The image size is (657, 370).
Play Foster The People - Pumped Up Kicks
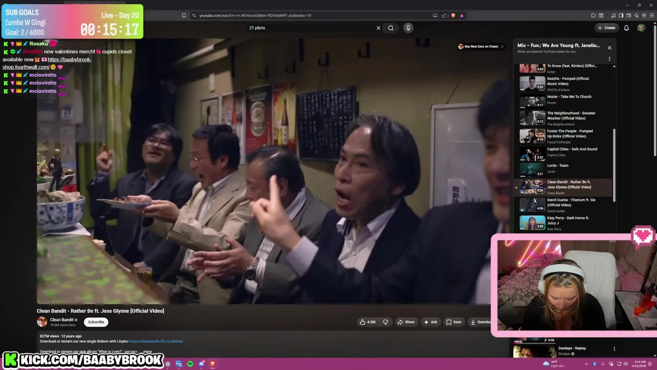click(x=565, y=136)
